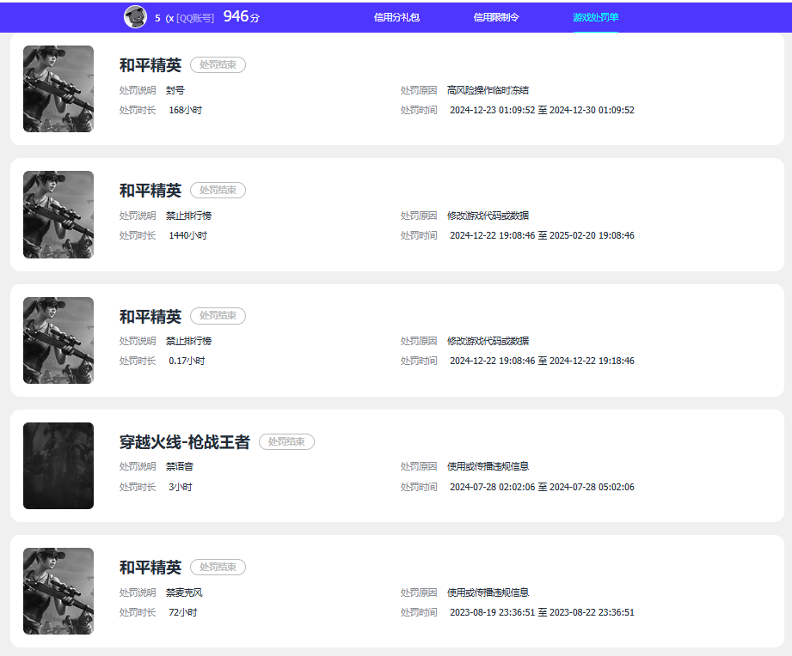The width and height of the screenshot is (792, 656).
Task: Select 修改游戏代码或数据 in the 1440小时 card
Action: [x=488, y=216]
